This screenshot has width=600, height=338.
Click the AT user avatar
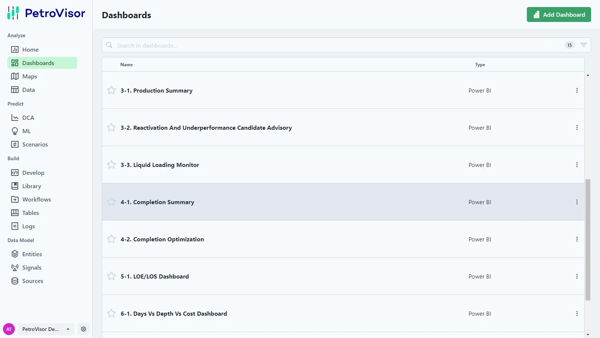(x=9, y=329)
